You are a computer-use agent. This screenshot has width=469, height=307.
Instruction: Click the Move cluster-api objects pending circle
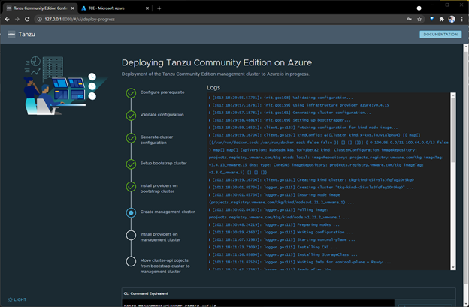(131, 261)
